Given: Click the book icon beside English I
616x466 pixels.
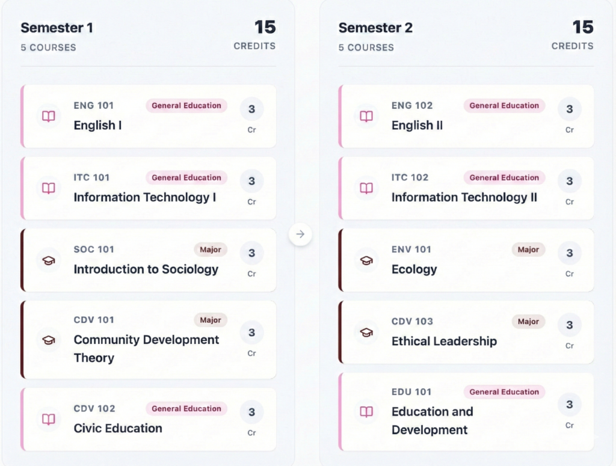Looking at the screenshot, I should (49, 117).
